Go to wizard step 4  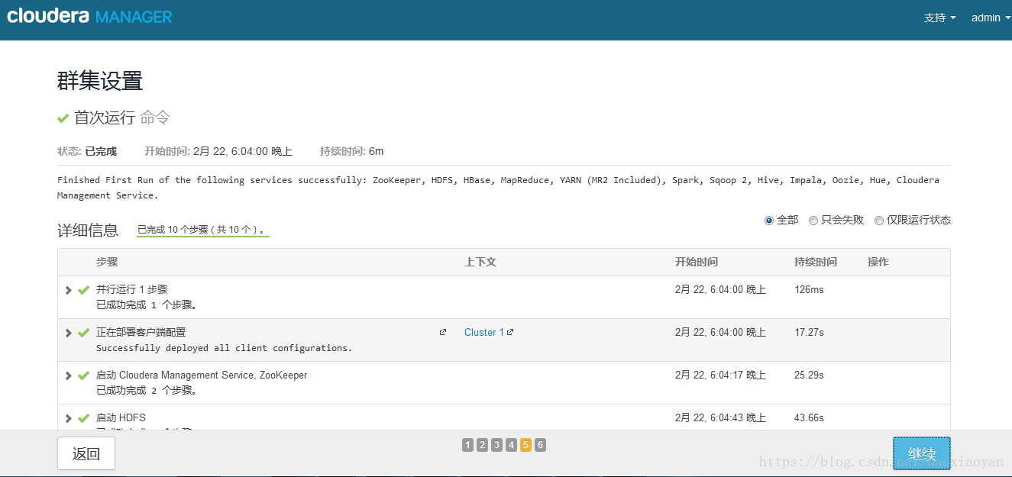pyautogui.click(x=511, y=445)
